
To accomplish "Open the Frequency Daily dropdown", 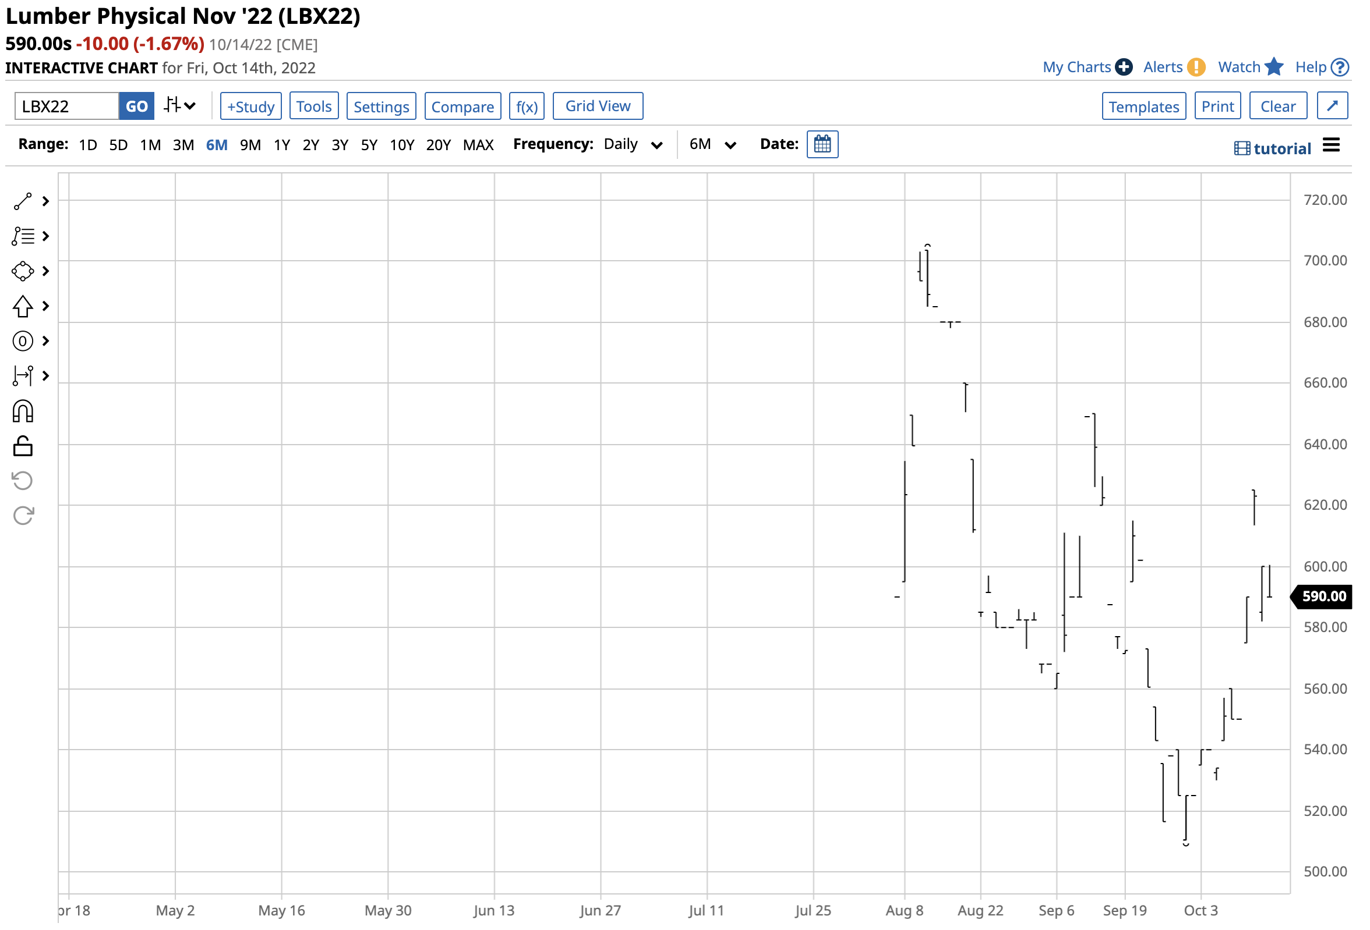I will [634, 144].
